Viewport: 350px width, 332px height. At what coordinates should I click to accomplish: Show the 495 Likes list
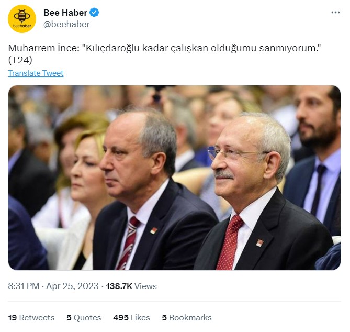tap(131, 318)
